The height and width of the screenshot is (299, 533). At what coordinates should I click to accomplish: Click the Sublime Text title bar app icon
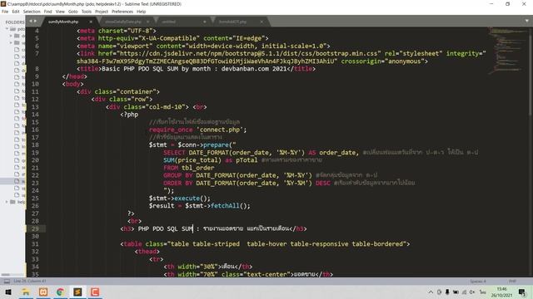(3, 3)
